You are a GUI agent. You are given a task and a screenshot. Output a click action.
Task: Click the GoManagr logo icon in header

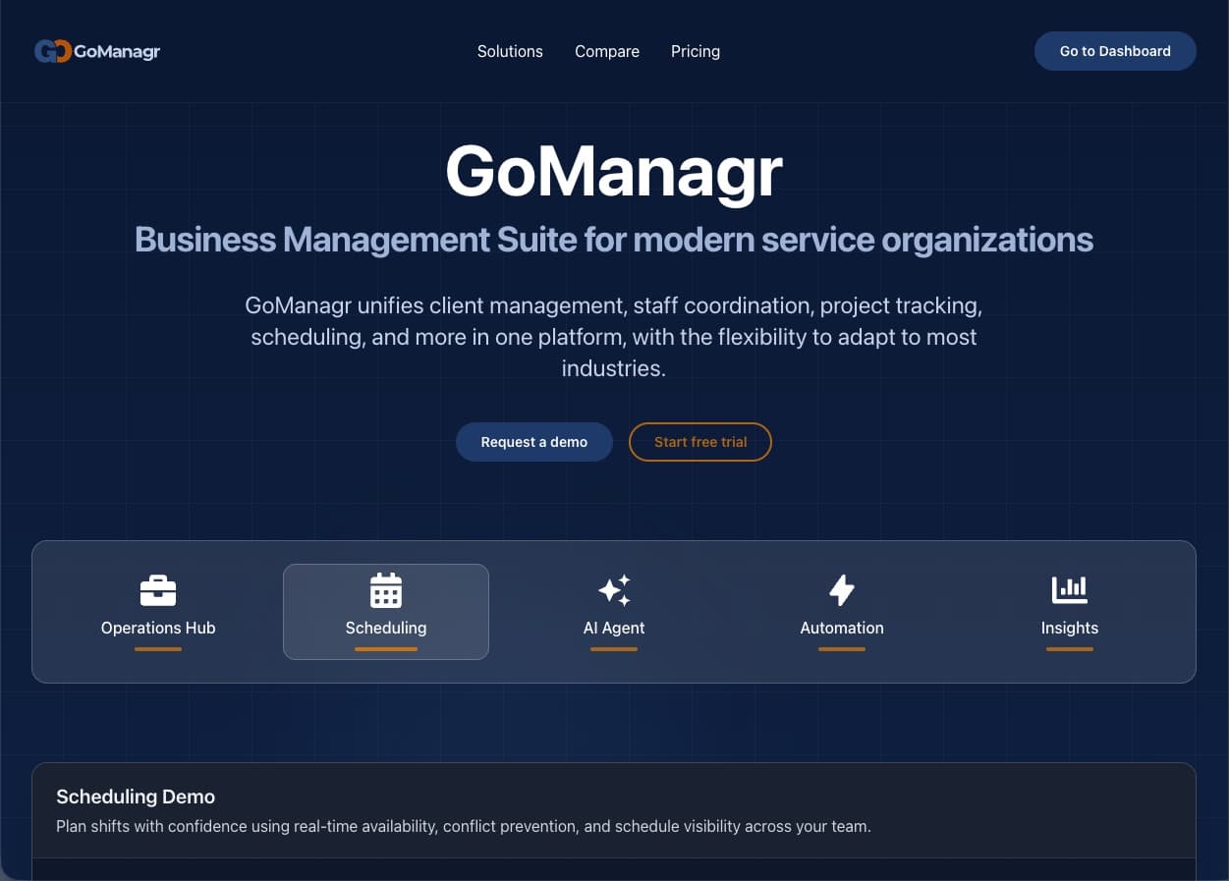tap(53, 51)
